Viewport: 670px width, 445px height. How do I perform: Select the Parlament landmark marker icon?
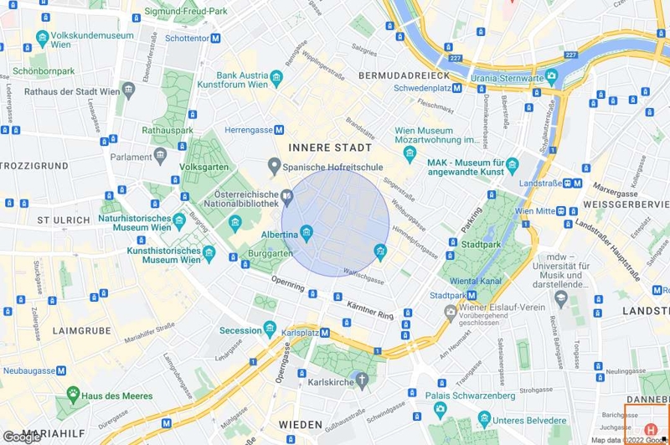160,156
